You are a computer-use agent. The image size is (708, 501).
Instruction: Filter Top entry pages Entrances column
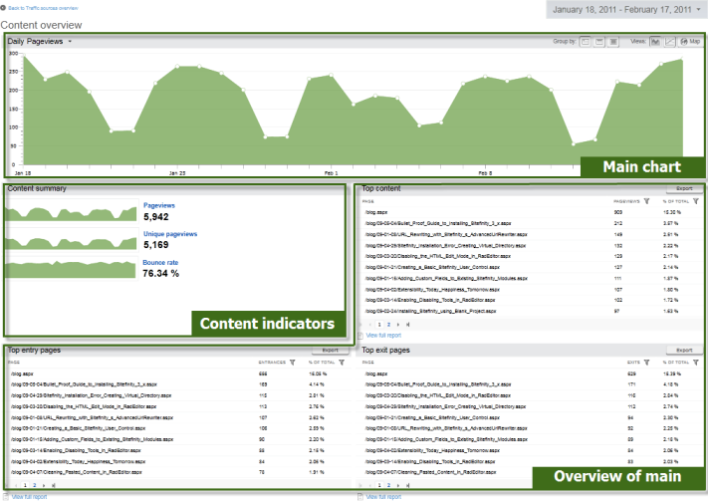point(292,363)
